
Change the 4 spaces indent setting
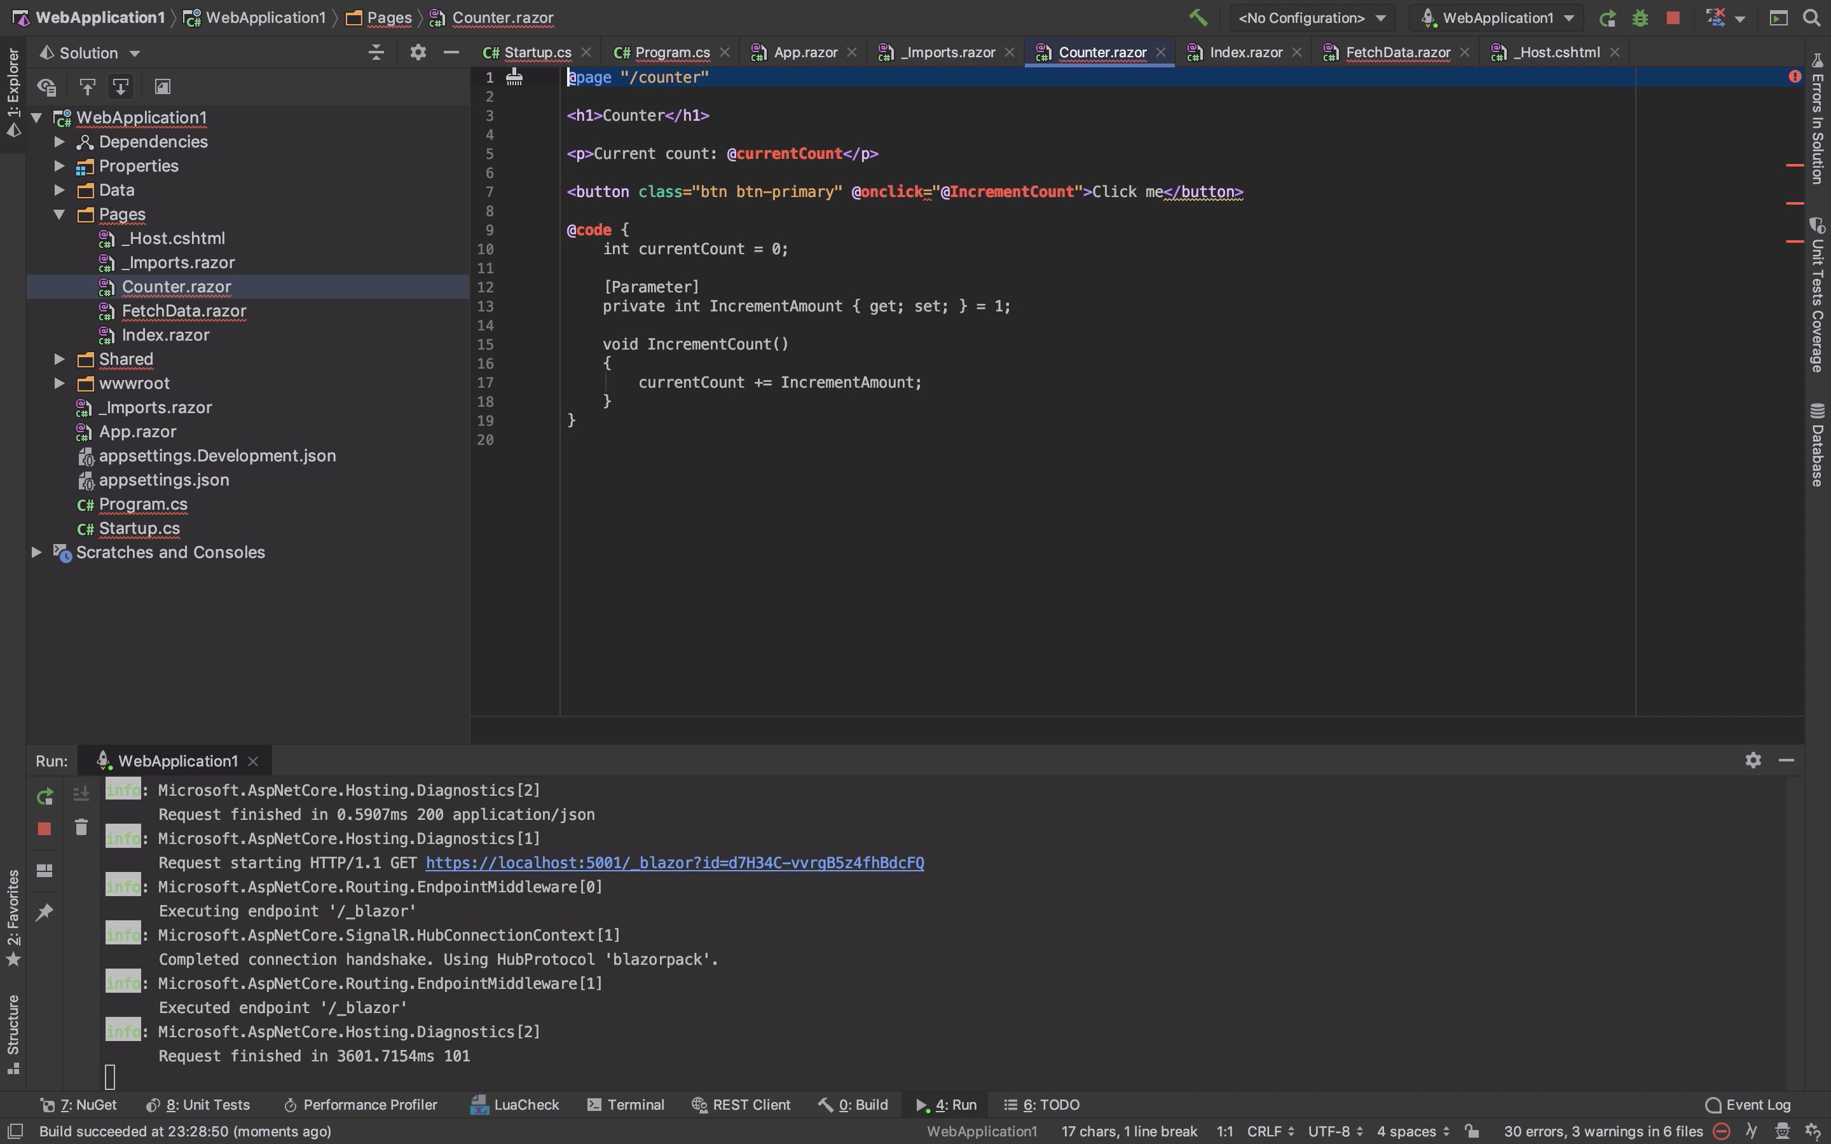point(1413,1131)
